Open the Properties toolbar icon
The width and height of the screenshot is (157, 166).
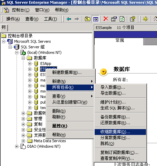click(114, 19)
